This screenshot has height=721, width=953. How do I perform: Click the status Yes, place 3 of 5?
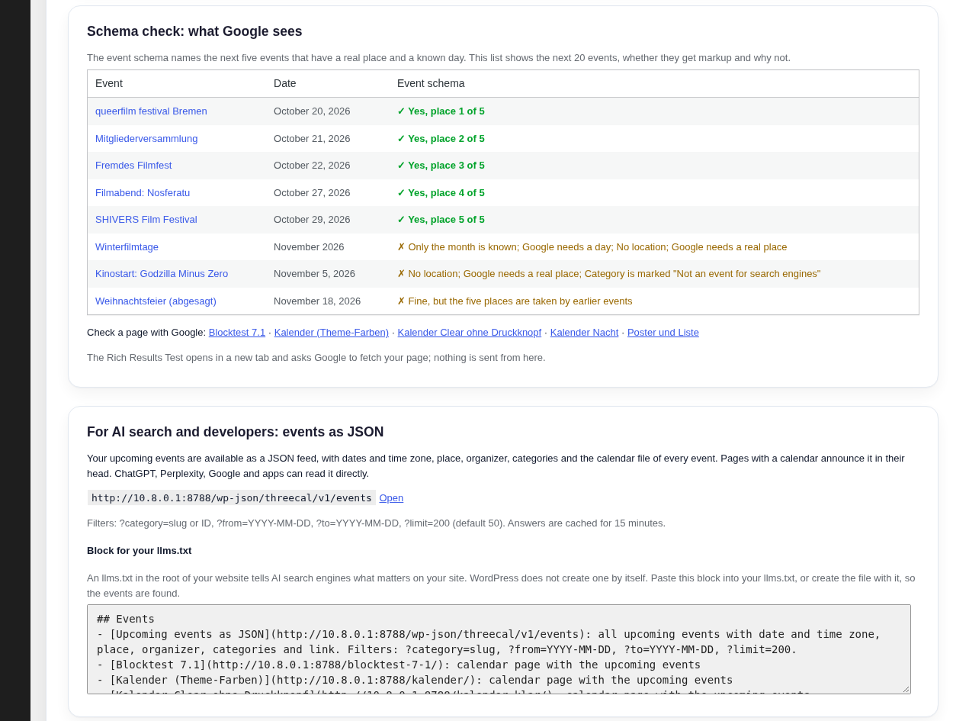click(441, 166)
